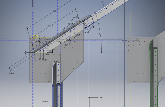The image size is (165, 107).
Task: Click the 577.85 dimension text
Action: (124, 41)
